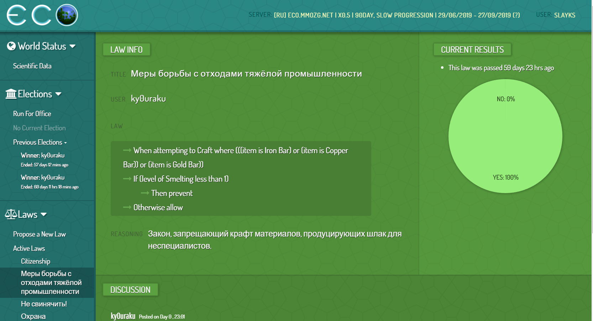Screen dimensions: 593x321
Task: Collapse the Elections dropdown
Action: coord(59,94)
